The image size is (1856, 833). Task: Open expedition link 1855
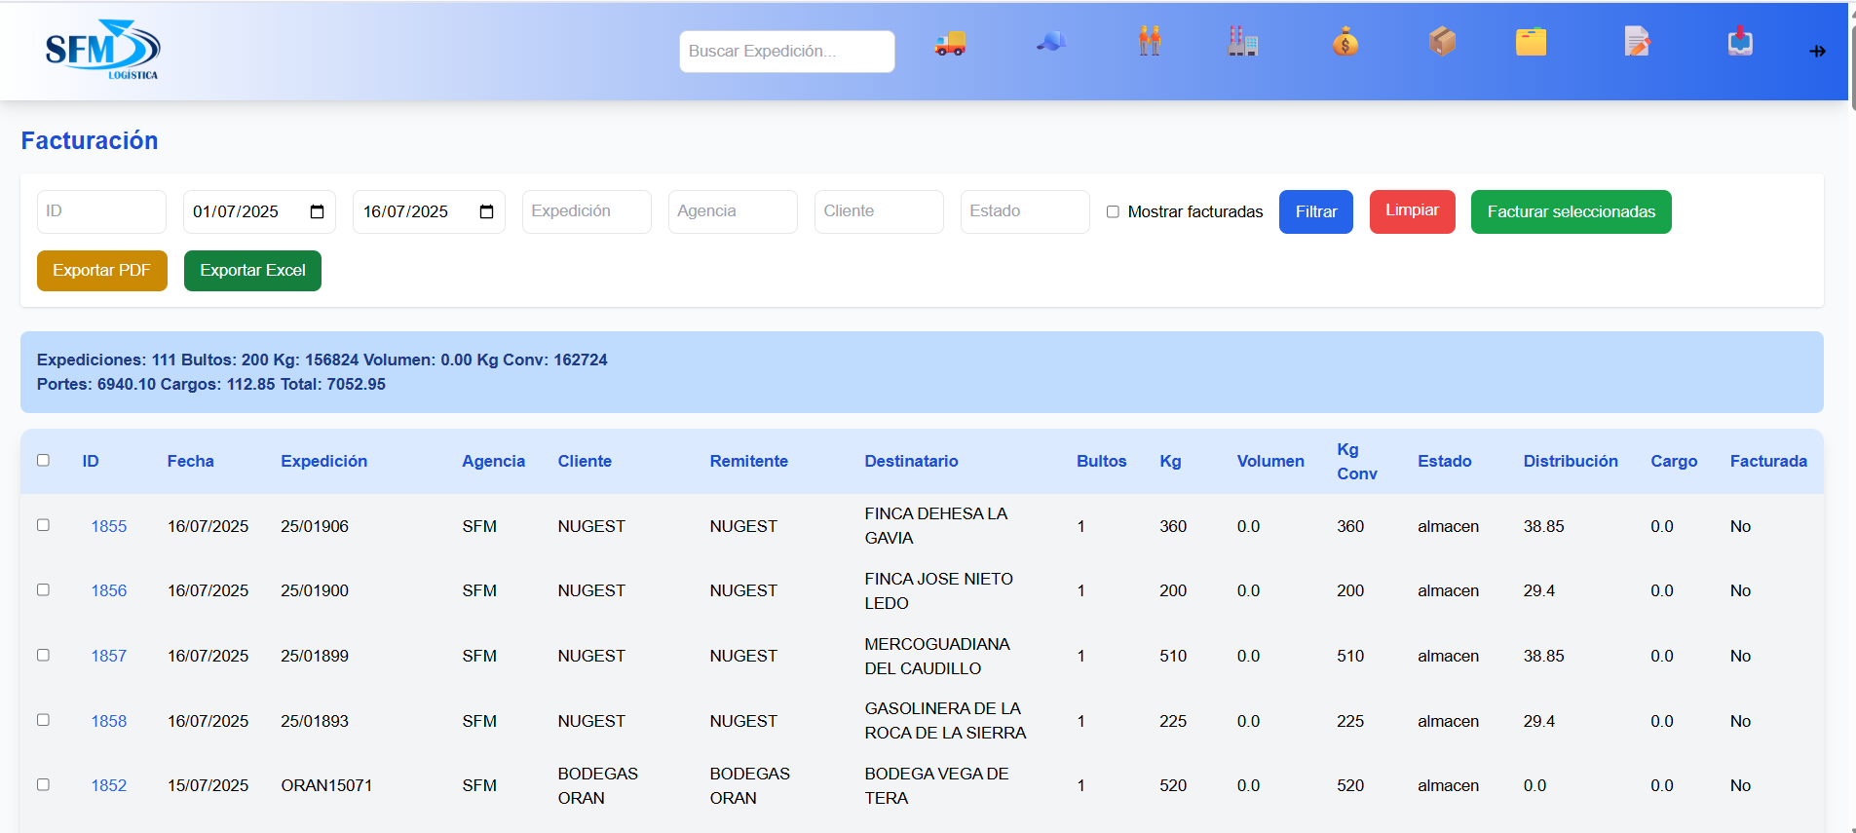point(109,526)
